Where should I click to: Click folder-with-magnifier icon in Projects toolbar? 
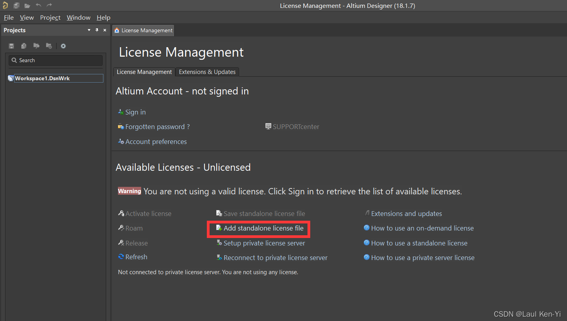[36, 46]
